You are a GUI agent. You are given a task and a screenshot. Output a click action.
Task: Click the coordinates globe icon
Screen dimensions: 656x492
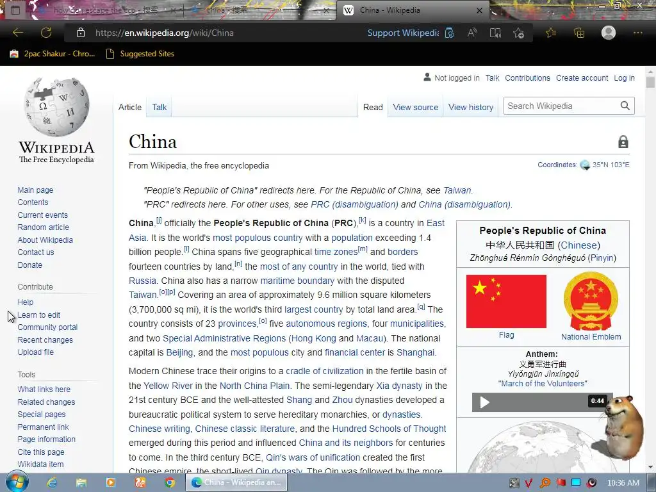tap(585, 165)
